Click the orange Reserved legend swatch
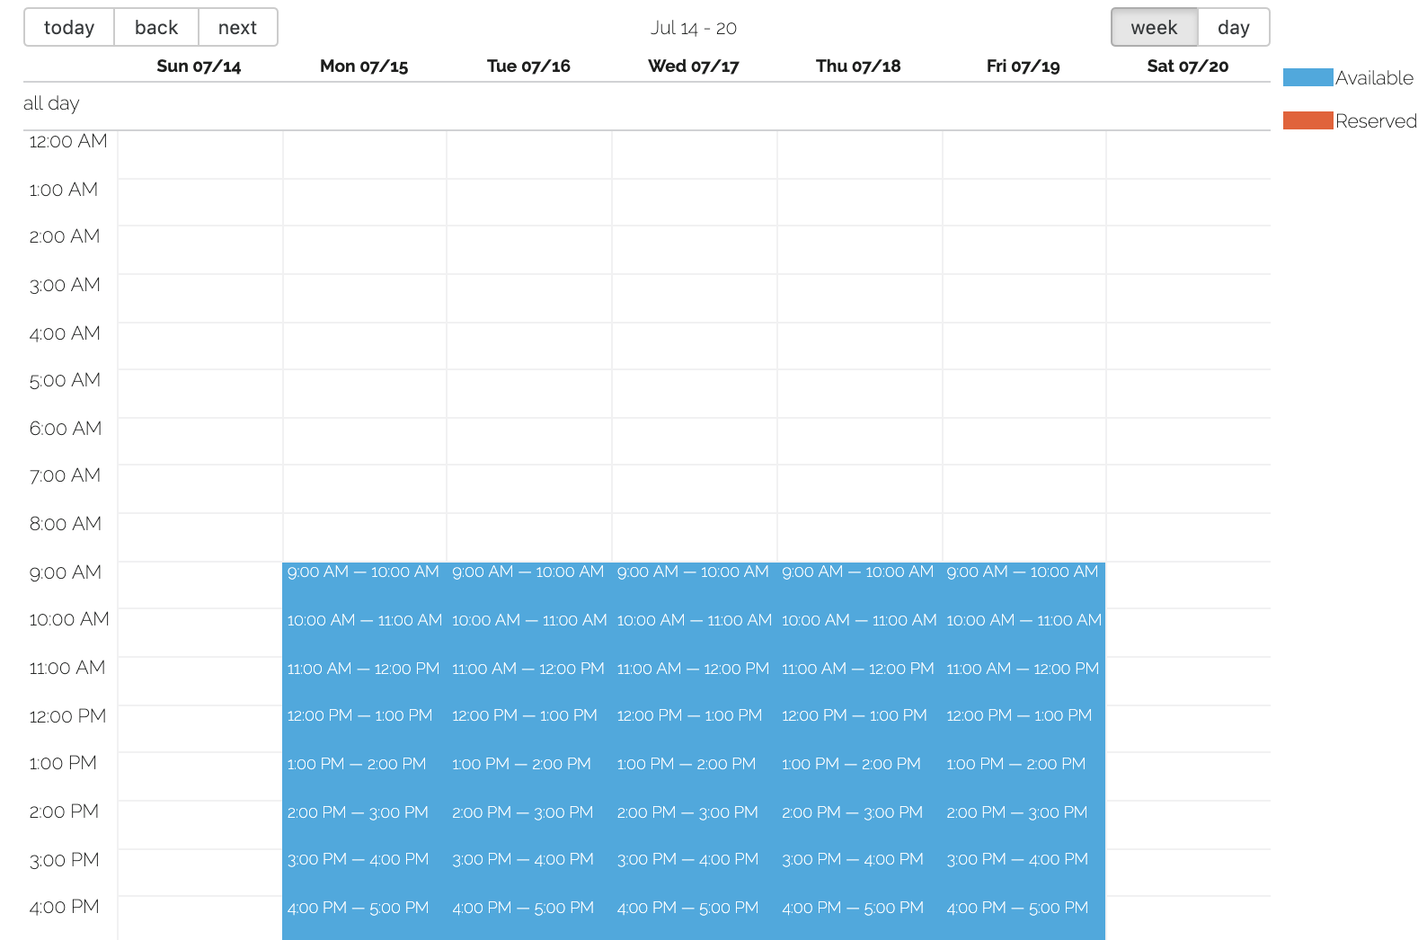1427x940 pixels. (1307, 121)
